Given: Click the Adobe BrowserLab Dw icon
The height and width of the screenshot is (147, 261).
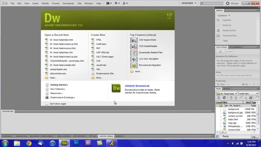Looking at the screenshot, I should [116, 88].
